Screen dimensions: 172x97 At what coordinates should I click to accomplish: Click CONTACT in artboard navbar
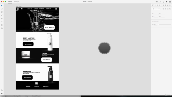pyautogui.click(x=49, y=9)
